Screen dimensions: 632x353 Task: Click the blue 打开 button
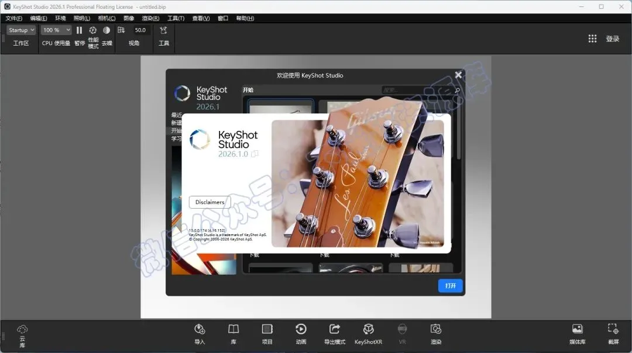click(x=450, y=286)
